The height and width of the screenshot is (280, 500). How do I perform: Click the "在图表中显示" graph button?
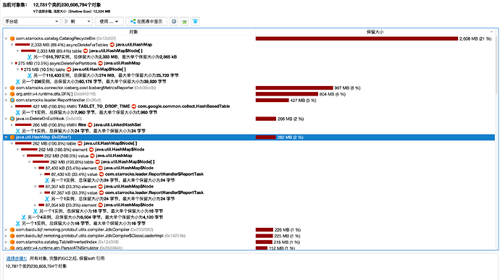tap(146, 21)
